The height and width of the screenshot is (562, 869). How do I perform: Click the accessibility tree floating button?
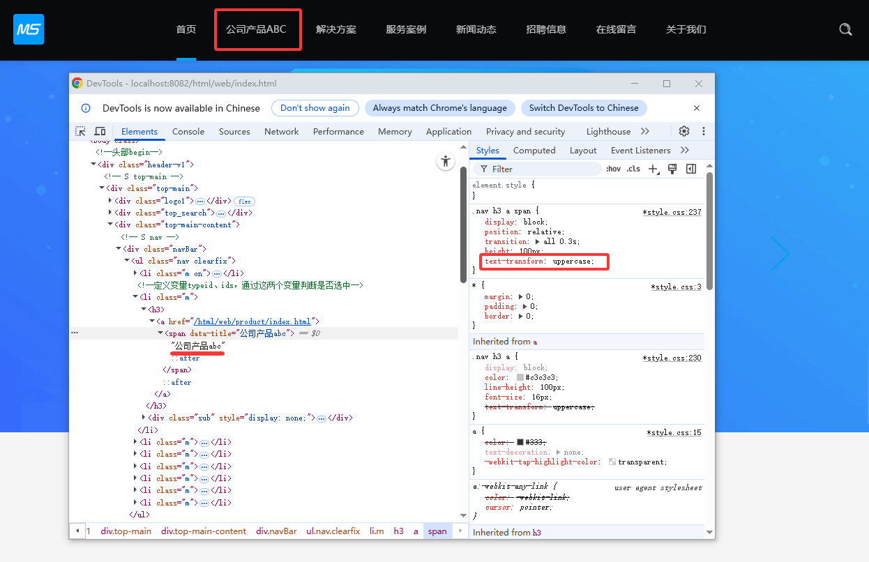(x=446, y=161)
